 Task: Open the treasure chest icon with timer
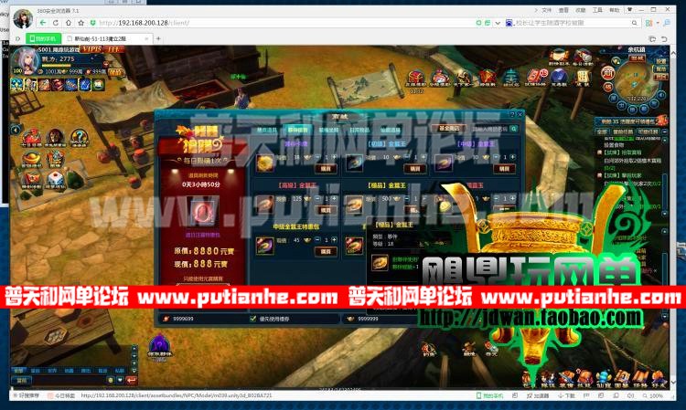[x=416, y=79]
